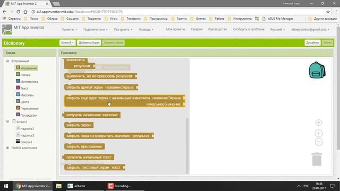Open the Подключиться menu
340x191 pixels.
tap(95, 30)
